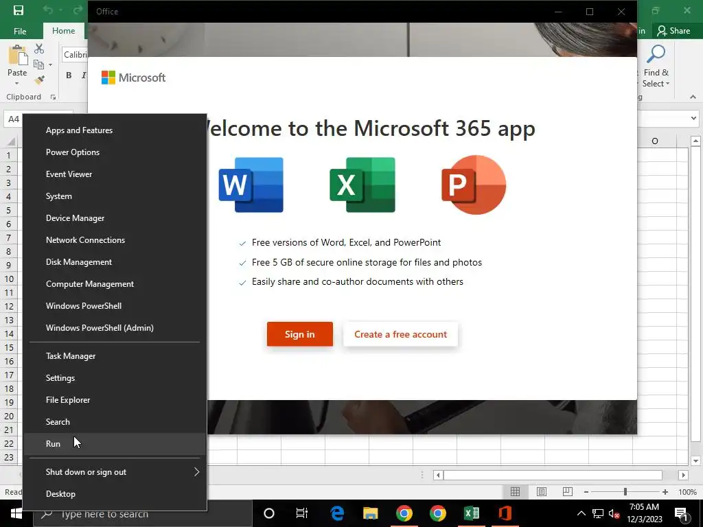Click the zoom in plus button
The height and width of the screenshot is (527, 703).
[x=665, y=492]
